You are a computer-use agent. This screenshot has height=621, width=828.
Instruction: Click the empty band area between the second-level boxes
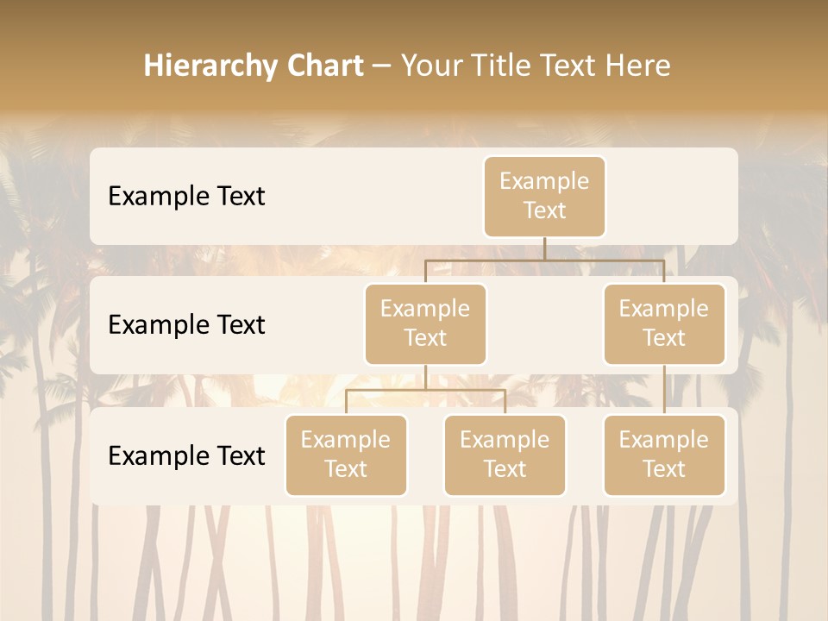pos(544,324)
